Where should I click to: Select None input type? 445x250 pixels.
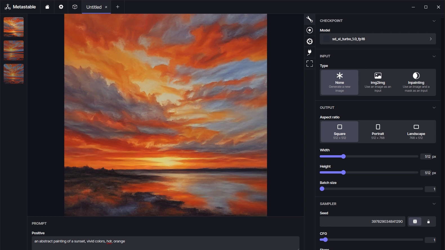339,82
